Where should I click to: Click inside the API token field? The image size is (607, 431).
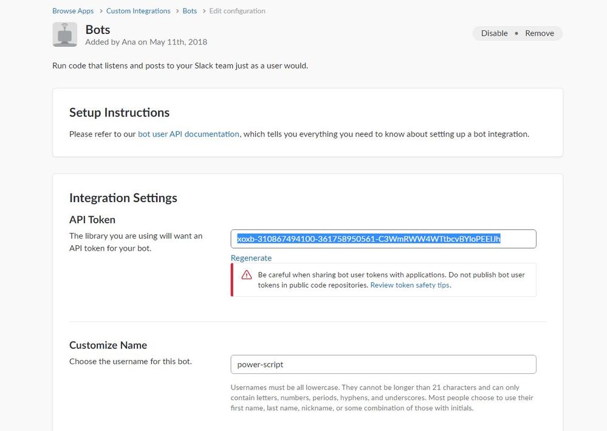point(383,239)
